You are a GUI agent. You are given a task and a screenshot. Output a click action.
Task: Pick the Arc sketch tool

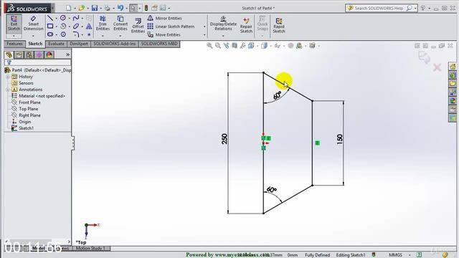point(62,27)
